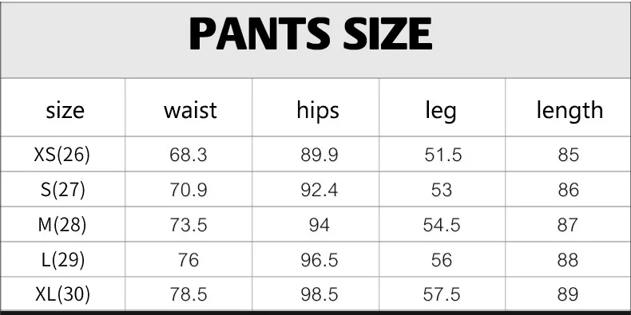Click the 78.5 waist value
This screenshot has width=631, height=315.
click(x=189, y=295)
